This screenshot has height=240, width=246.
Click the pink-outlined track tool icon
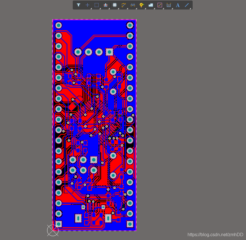(x=160, y=5)
